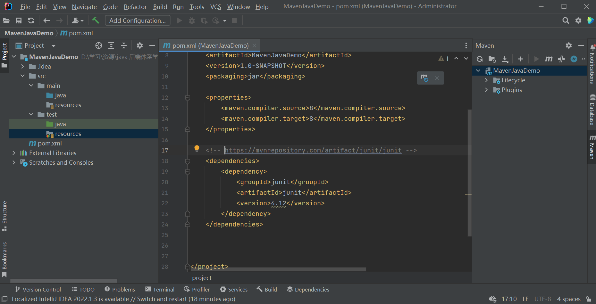Open the Navigate menu
The height and width of the screenshot is (304, 596).
click(84, 7)
